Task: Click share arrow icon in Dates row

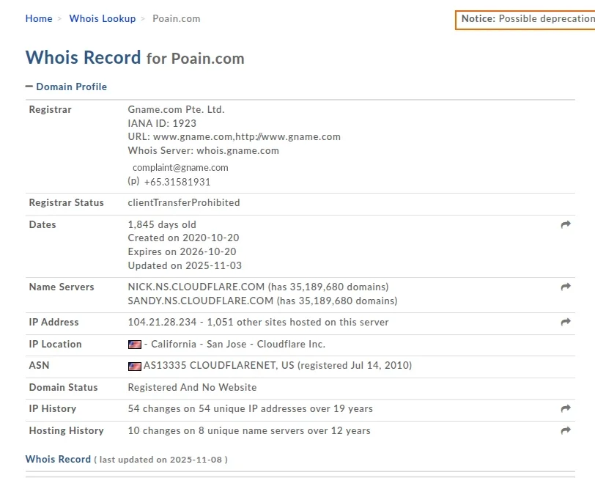Action: pyautogui.click(x=566, y=225)
